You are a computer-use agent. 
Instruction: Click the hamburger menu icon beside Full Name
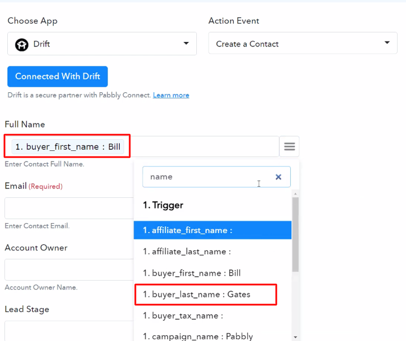pos(289,146)
